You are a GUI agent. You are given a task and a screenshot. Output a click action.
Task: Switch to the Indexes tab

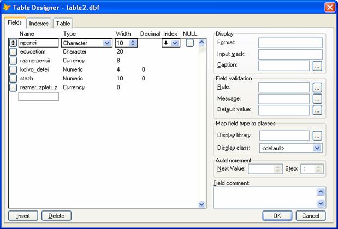39,24
